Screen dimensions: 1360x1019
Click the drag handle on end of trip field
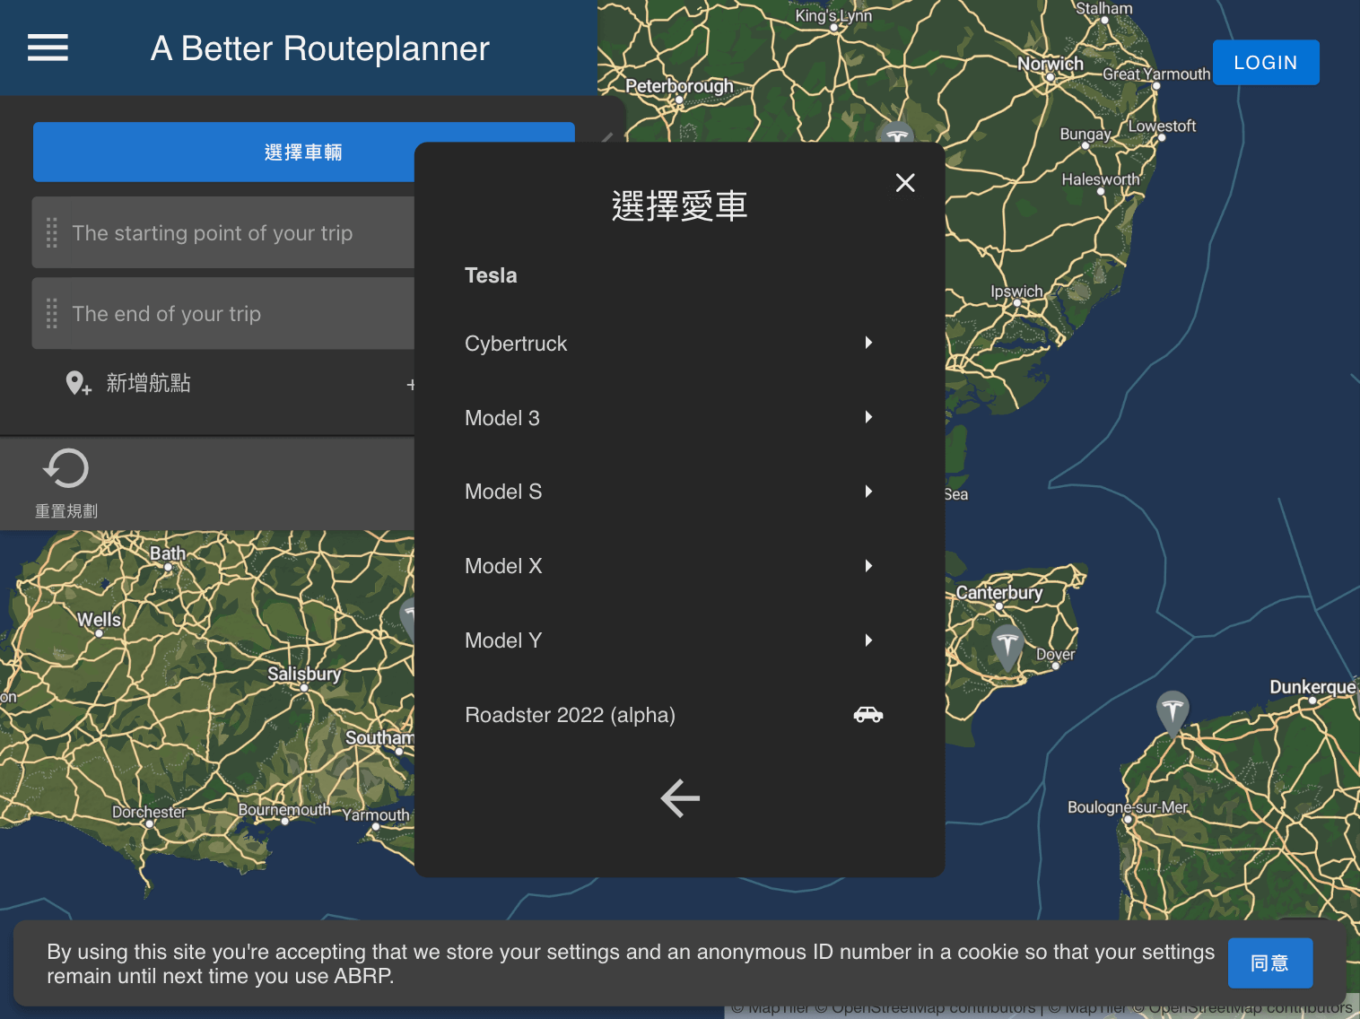coord(52,313)
